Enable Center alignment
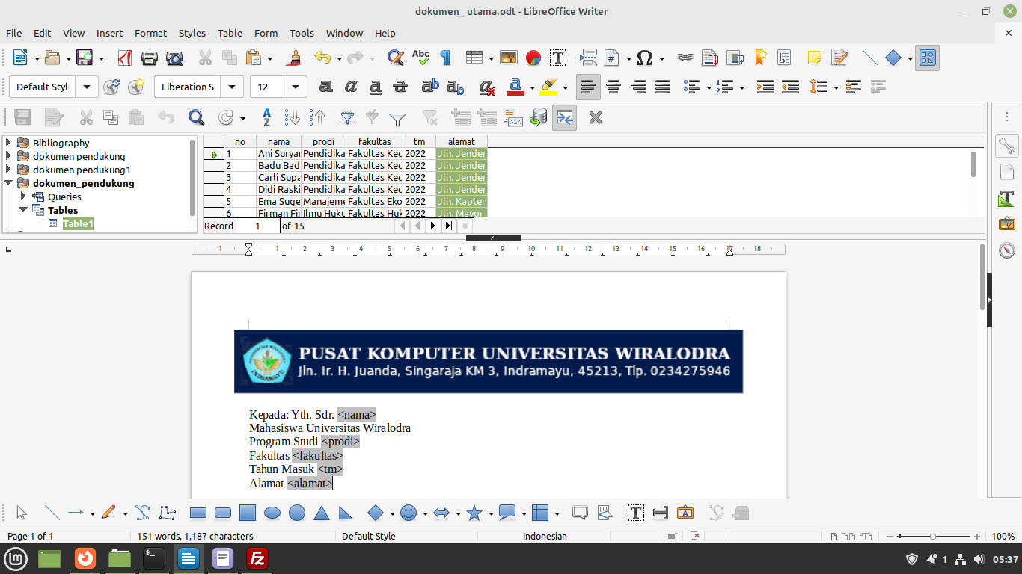Viewport: 1022px width, 574px height. coord(613,87)
